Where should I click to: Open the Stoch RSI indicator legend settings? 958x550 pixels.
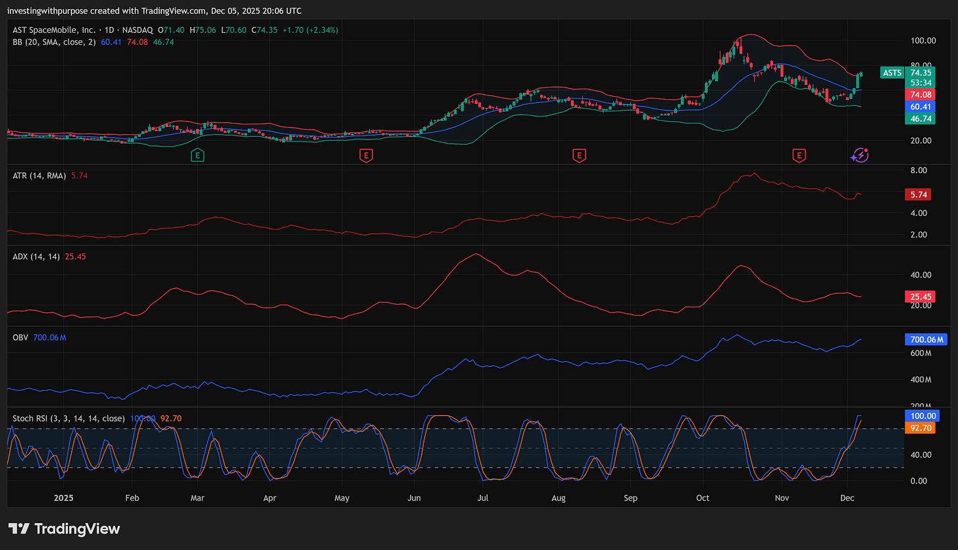[69, 418]
